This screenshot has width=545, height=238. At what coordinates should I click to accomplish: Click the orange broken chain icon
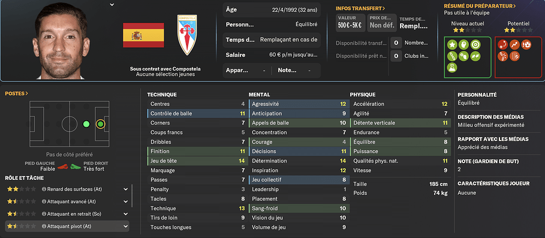(502, 56)
